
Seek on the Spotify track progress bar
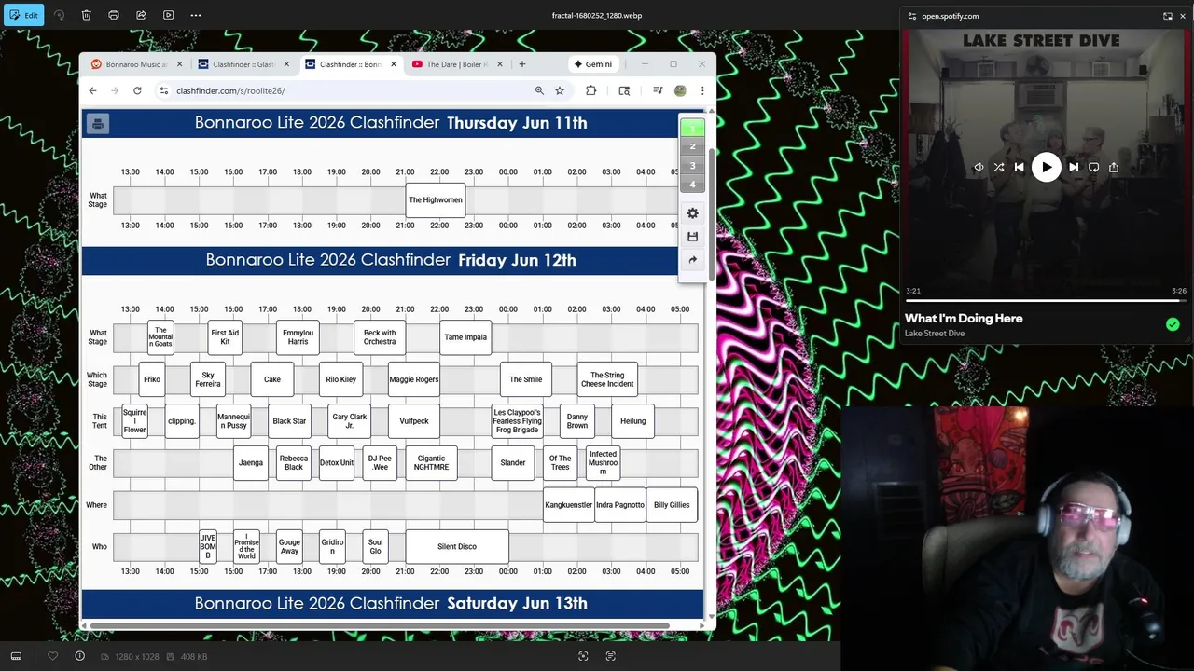(x=1046, y=301)
